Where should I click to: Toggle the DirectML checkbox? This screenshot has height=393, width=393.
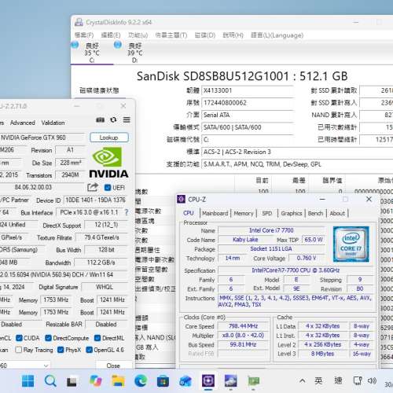[x=97, y=338]
